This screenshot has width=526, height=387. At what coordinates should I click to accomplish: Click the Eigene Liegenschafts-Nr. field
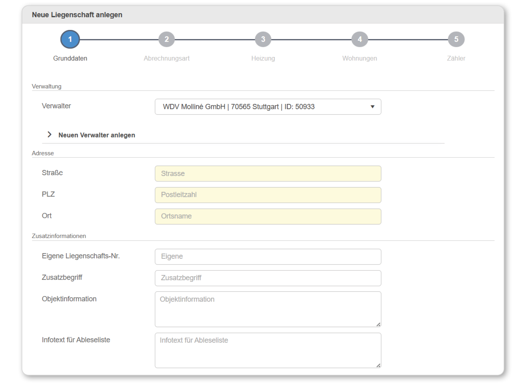268,257
